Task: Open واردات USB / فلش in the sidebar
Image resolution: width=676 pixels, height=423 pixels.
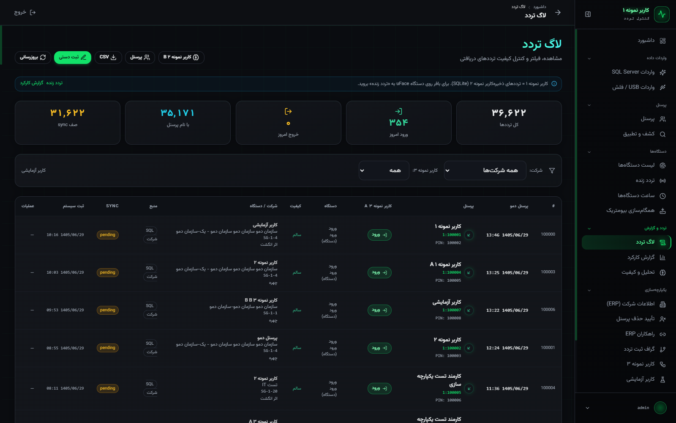Action: (x=627, y=87)
